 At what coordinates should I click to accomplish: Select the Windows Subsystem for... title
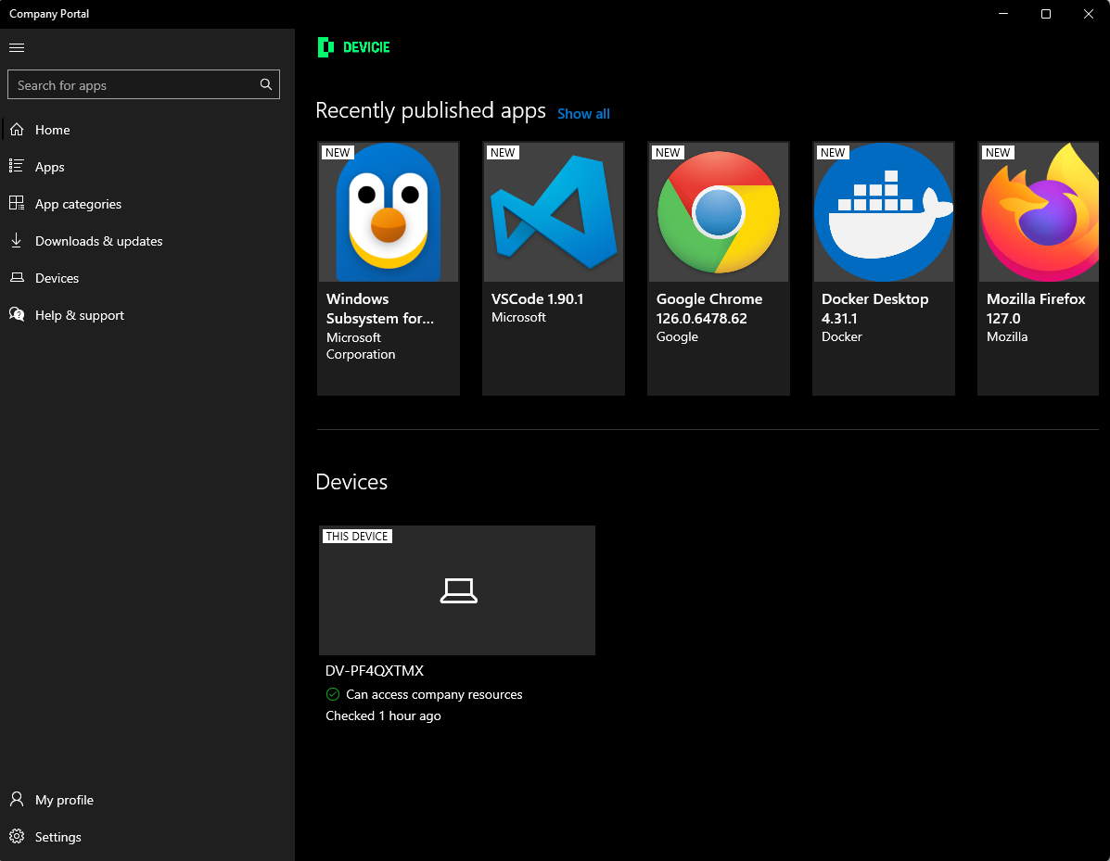tap(380, 309)
